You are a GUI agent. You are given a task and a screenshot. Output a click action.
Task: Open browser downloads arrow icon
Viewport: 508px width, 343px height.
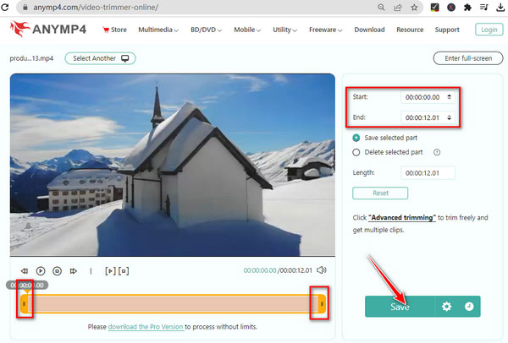pos(500,7)
